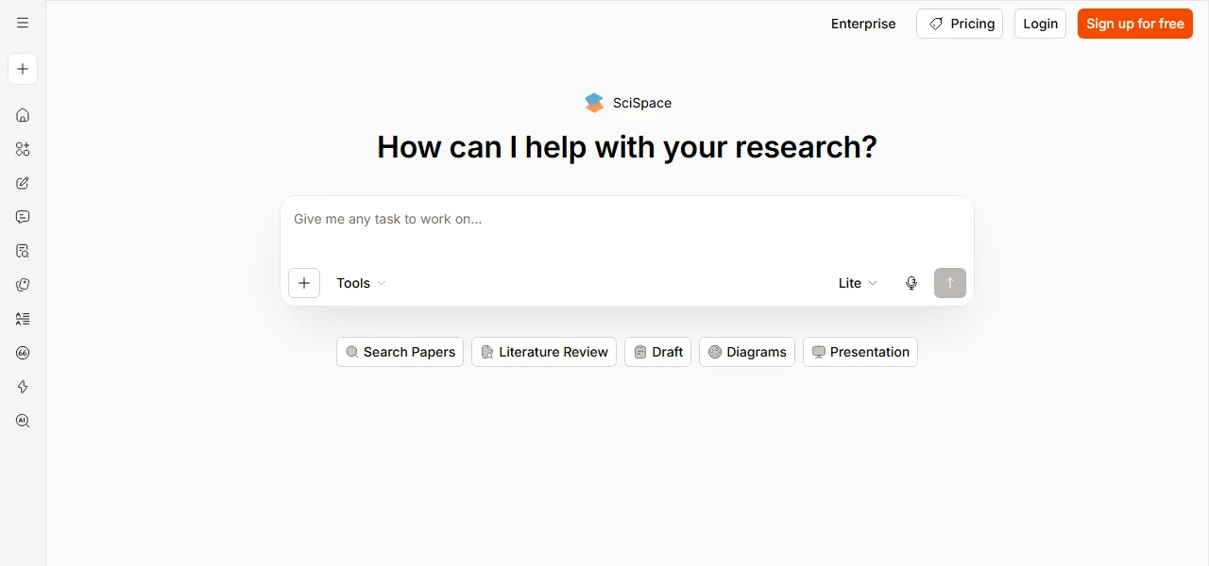This screenshot has width=1209, height=566.
Task: Open the Lite model selector dropdown
Action: (x=858, y=283)
